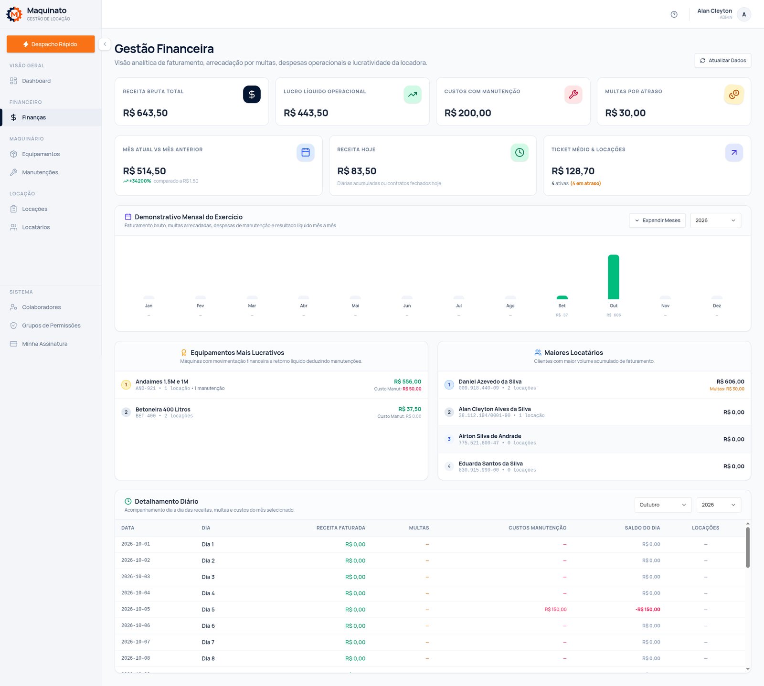The height and width of the screenshot is (686, 764).
Task: Click the Despacho Rápido button
Action: click(x=51, y=44)
